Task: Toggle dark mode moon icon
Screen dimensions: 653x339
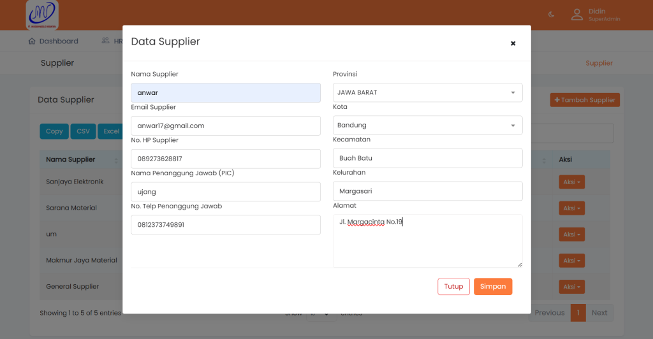Action: point(552,15)
